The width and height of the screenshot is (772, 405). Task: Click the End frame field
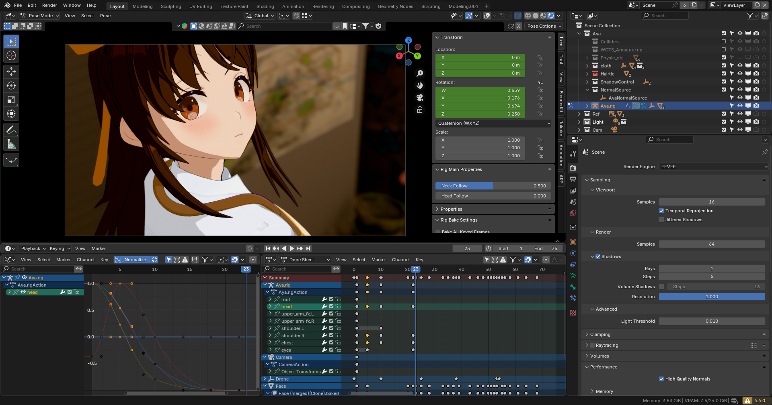(546, 248)
